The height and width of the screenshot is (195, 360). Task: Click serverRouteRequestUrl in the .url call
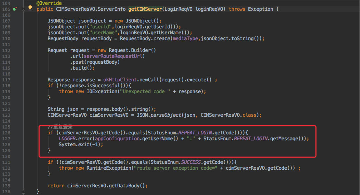point(113,56)
